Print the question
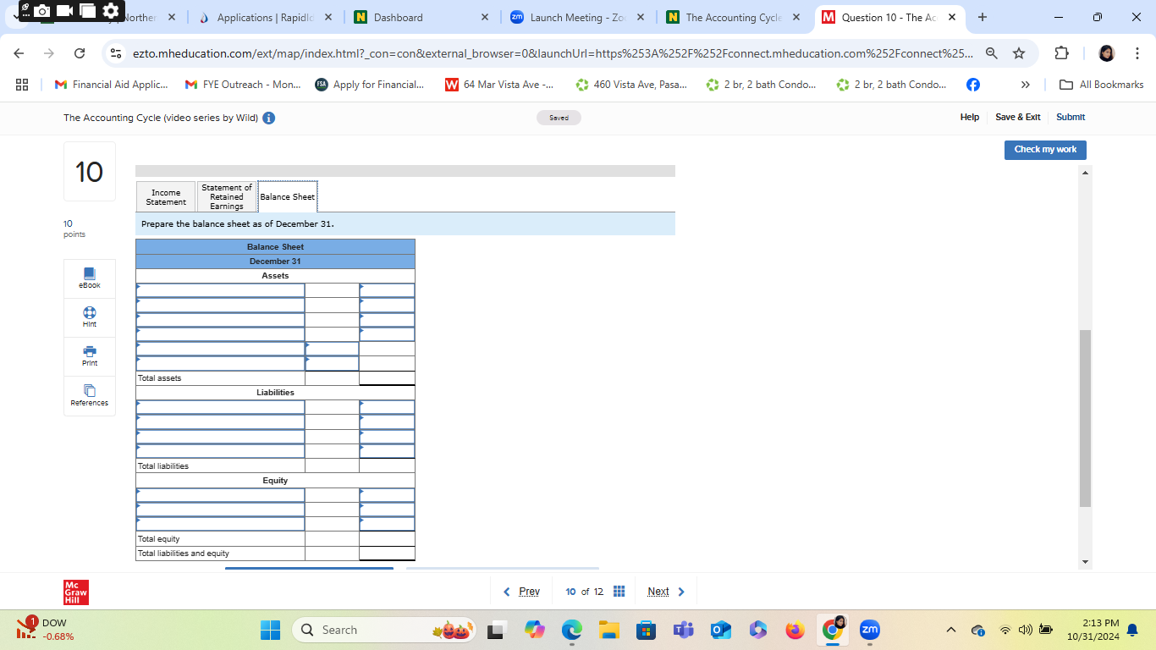The image size is (1156, 650). [90, 356]
